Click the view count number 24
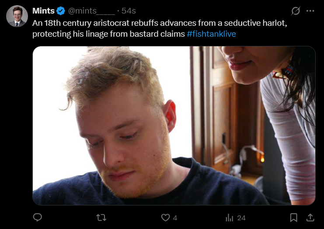 (x=241, y=218)
